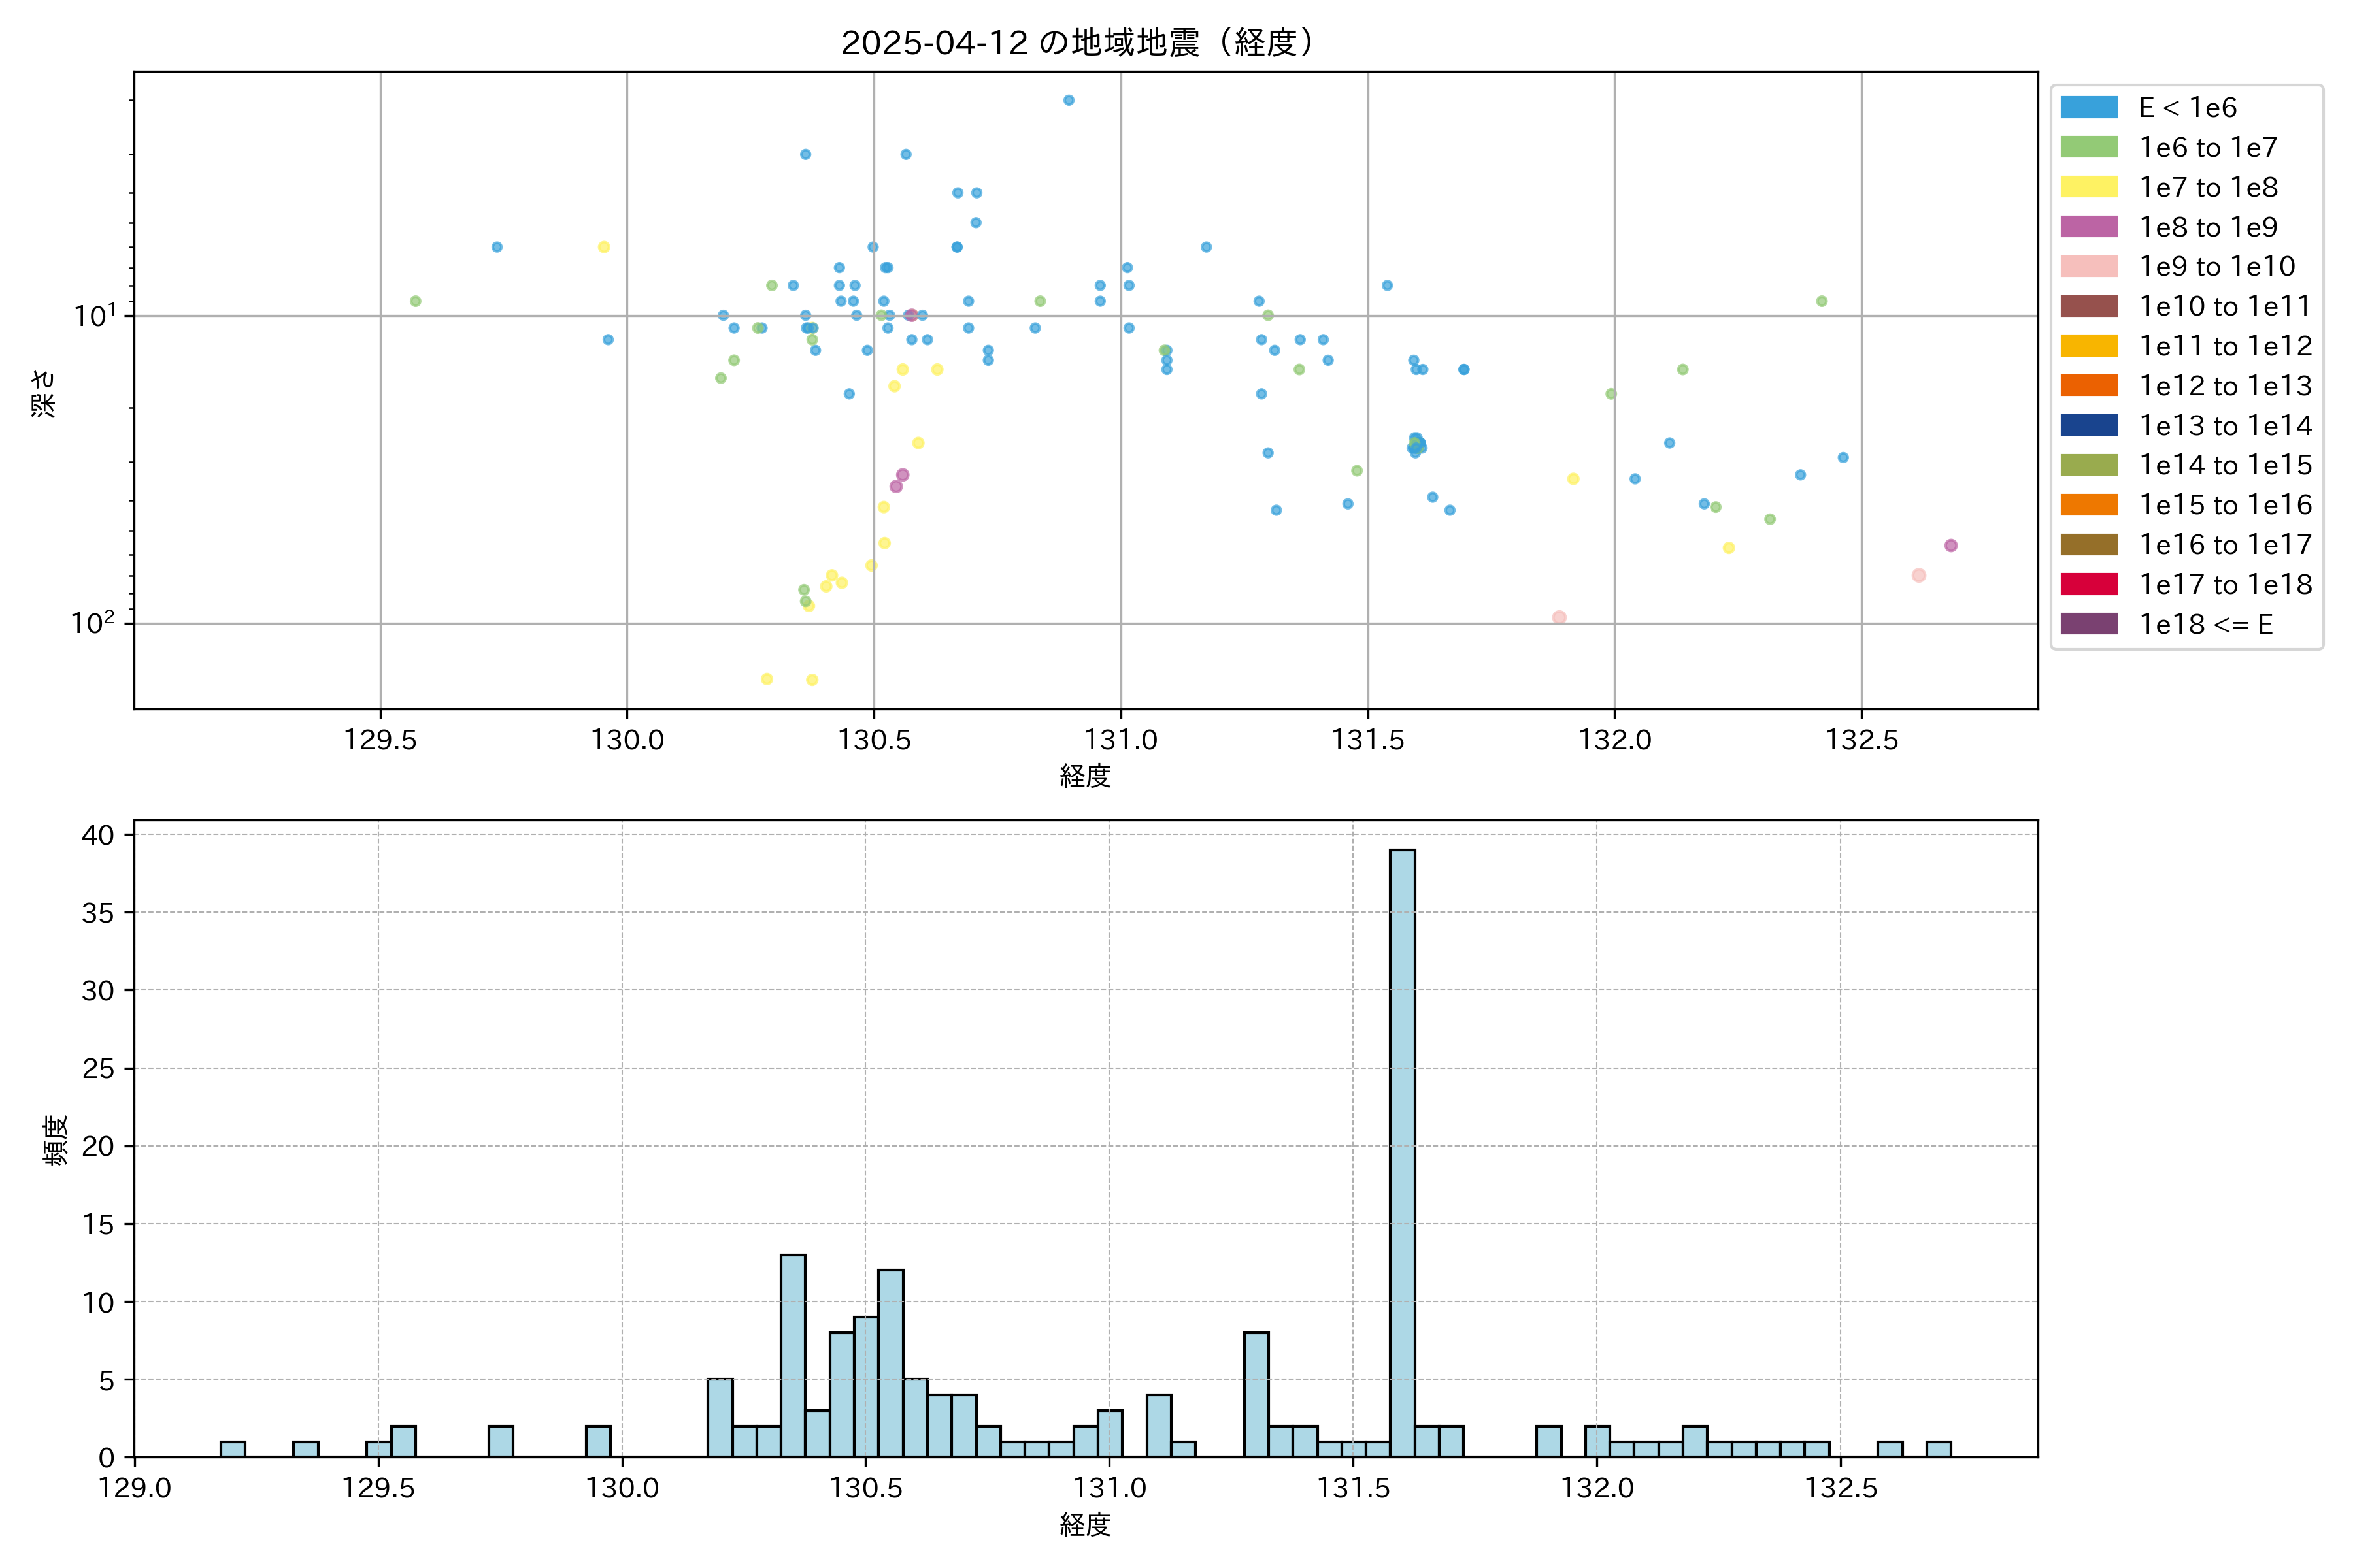Click the histogram bar of height 13

pyautogui.click(x=792, y=1355)
